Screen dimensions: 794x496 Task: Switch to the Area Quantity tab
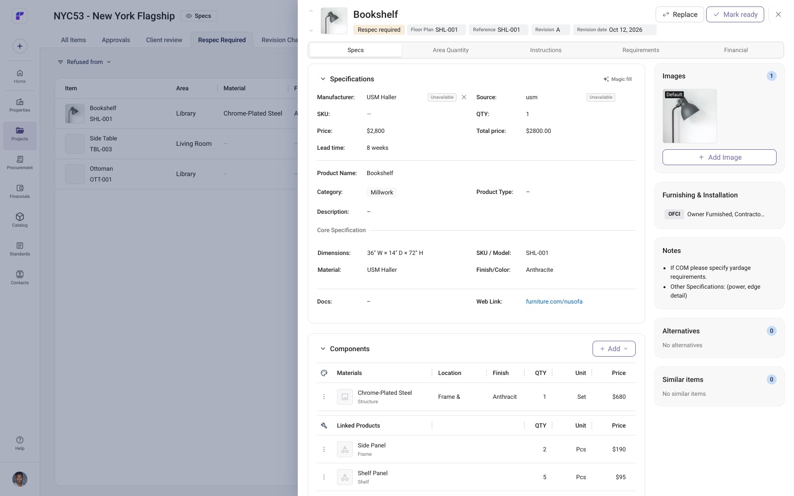(x=451, y=50)
